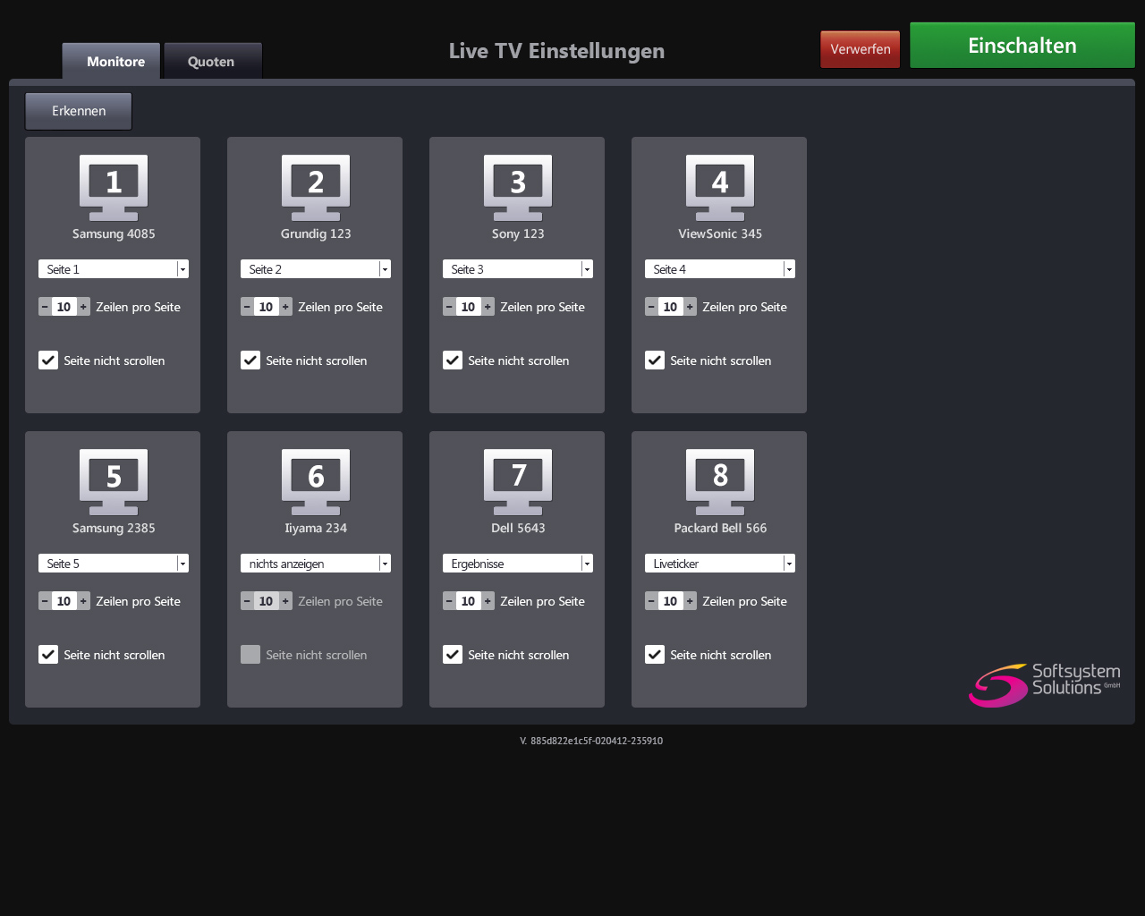This screenshot has width=1145, height=916.
Task: Decrease rows per page for Dell 5643
Action: click(449, 601)
